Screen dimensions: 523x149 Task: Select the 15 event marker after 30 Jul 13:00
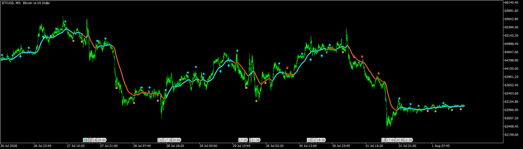pos(309,140)
